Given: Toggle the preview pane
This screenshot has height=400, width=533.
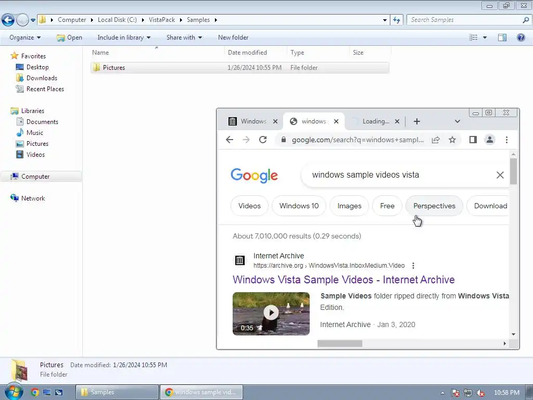Looking at the screenshot, I should [x=502, y=37].
